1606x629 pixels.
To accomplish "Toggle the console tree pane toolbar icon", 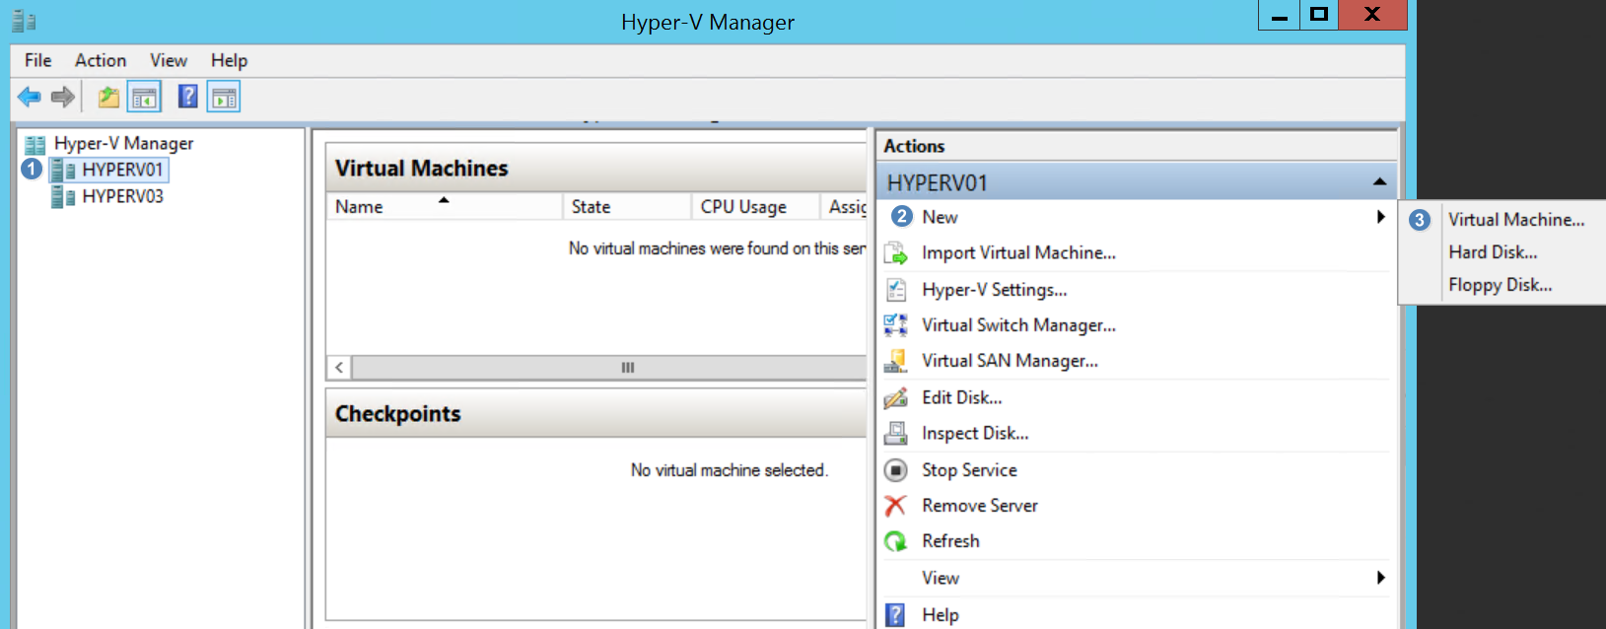I will [x=144, y=97].
